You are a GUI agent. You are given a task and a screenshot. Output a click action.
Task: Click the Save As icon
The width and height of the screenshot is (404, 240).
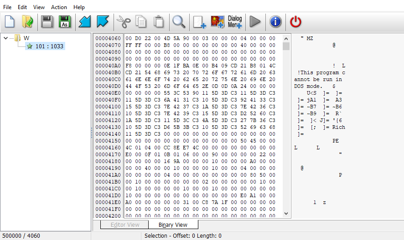pyautogui.click(x=65, y=21)
